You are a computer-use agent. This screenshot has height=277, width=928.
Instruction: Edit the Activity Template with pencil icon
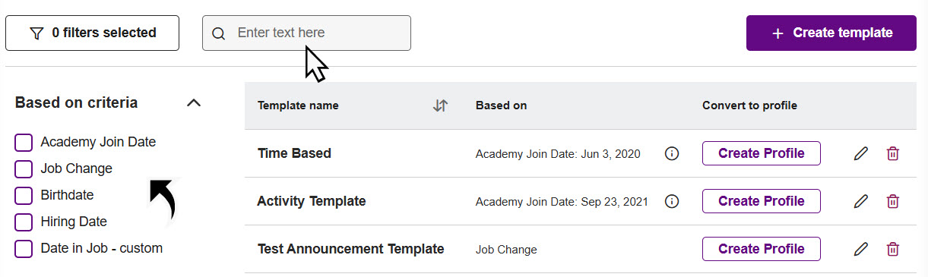click(860, 202)
